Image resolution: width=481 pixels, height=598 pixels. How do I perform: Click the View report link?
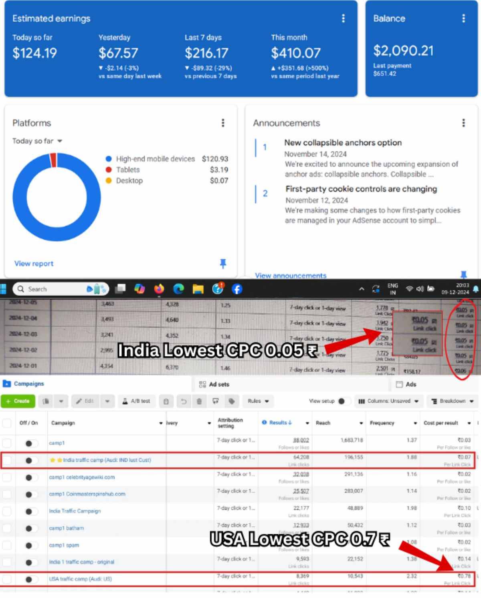point(34,264)
